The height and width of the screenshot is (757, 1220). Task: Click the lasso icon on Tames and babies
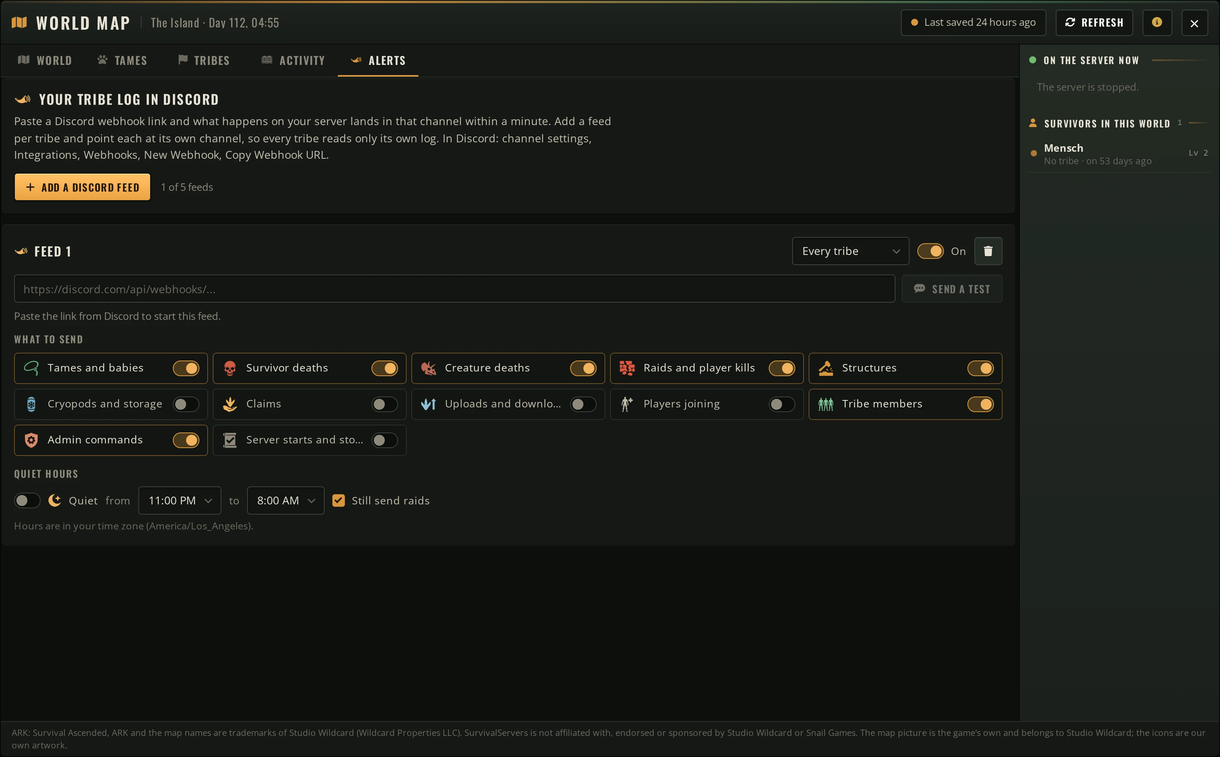pyautogui.click(x=31, y=368)
